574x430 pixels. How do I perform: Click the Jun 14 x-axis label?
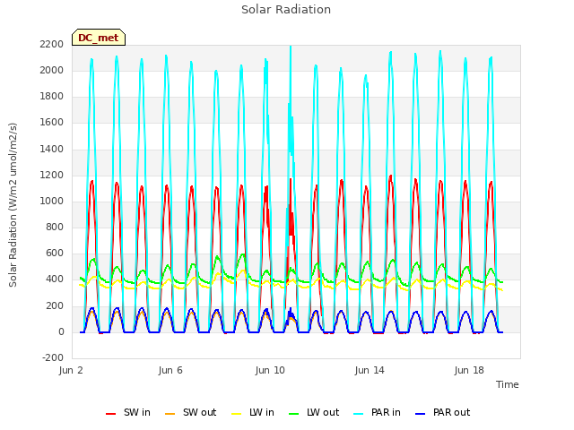click(x=370, y=370)
